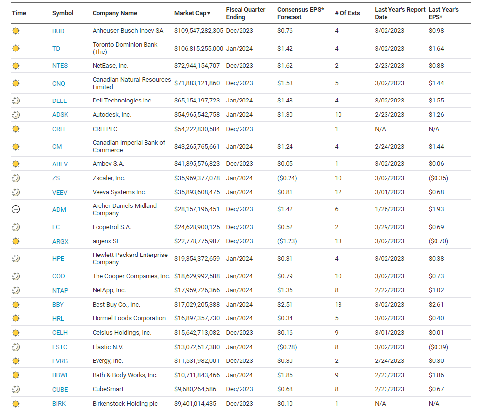Click the sun icon for BBY
484x410 pixels.
coord(16,305)
